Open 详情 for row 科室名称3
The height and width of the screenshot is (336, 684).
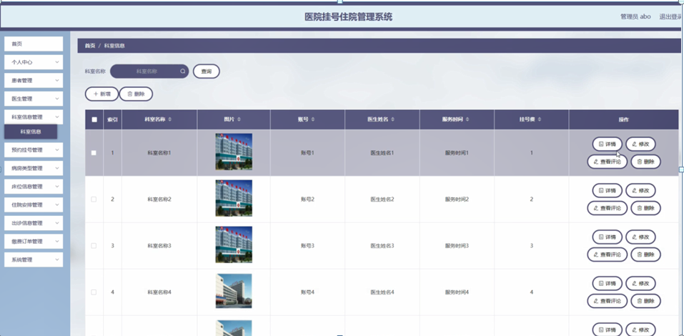(x=608, y=237)
